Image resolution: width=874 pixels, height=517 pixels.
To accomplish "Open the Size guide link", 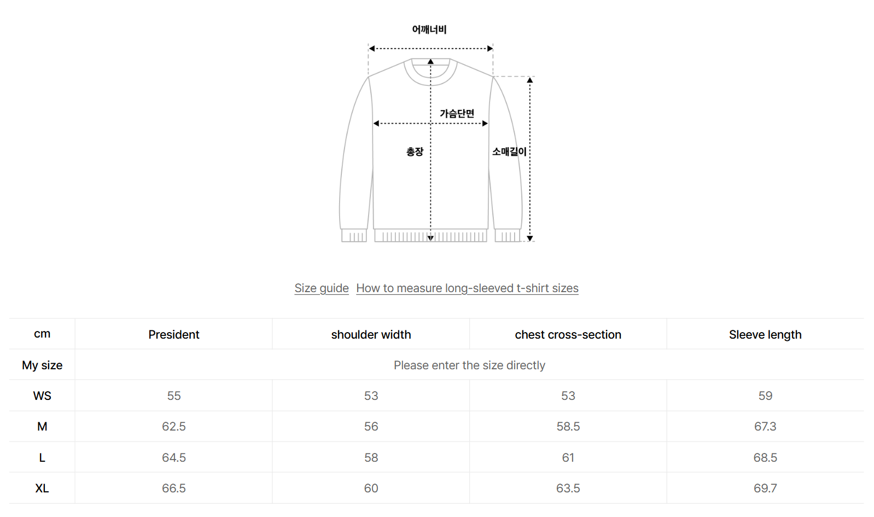I will pyautogui.click(x=322, y=288).
